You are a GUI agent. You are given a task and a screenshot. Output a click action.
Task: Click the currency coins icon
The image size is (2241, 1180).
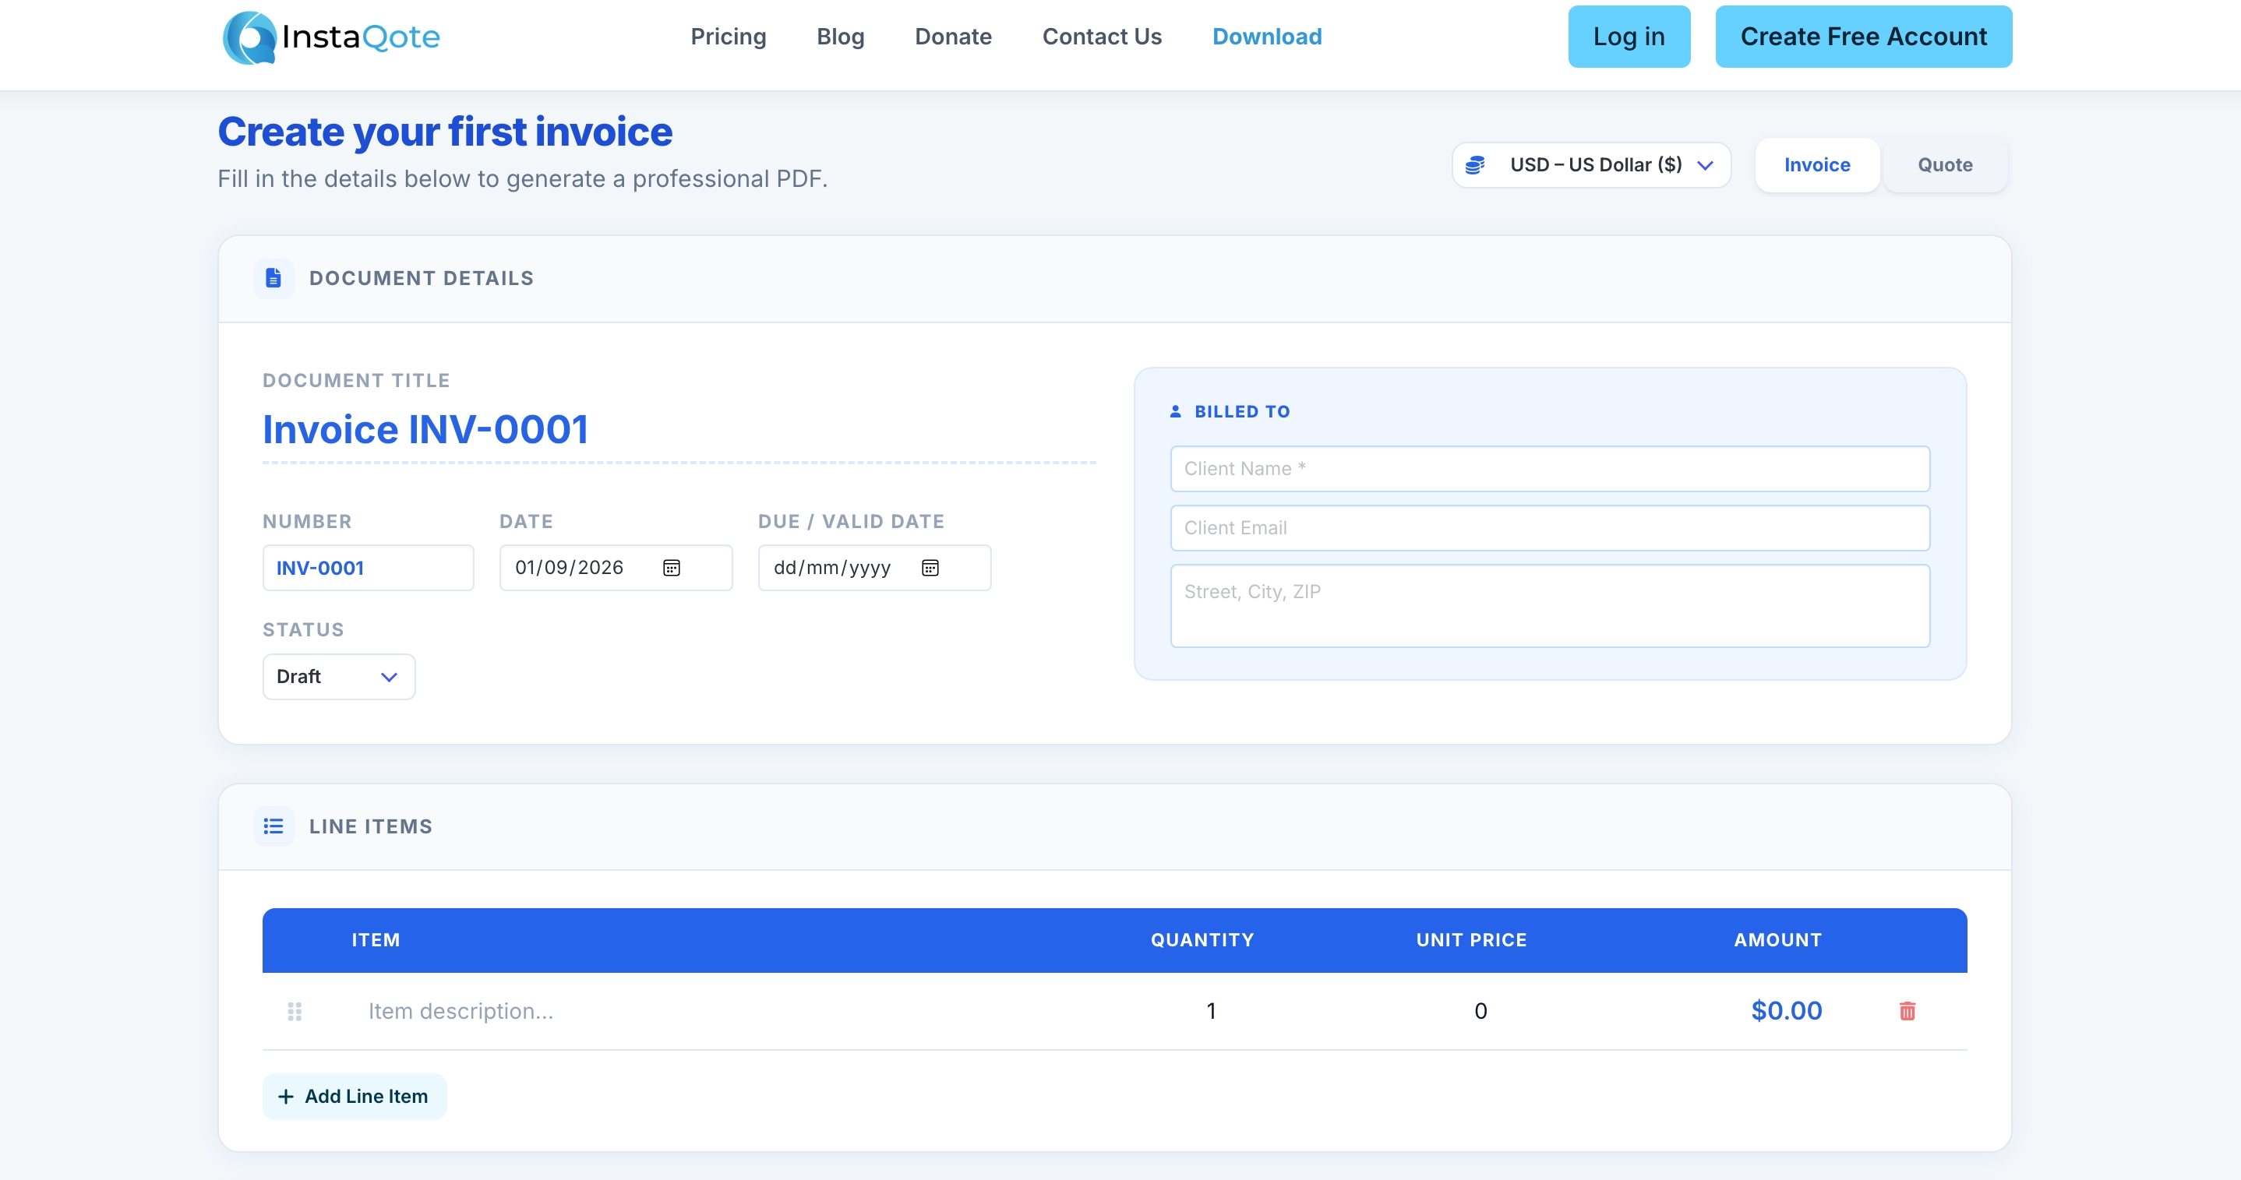click(1474, 165)
